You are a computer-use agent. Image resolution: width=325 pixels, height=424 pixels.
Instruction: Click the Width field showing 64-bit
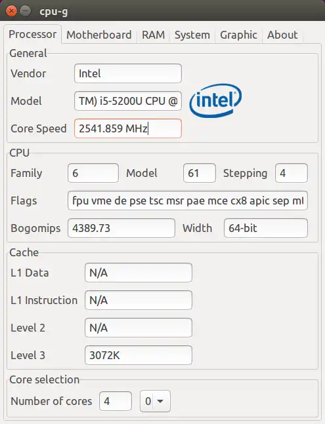coord(266,228)
